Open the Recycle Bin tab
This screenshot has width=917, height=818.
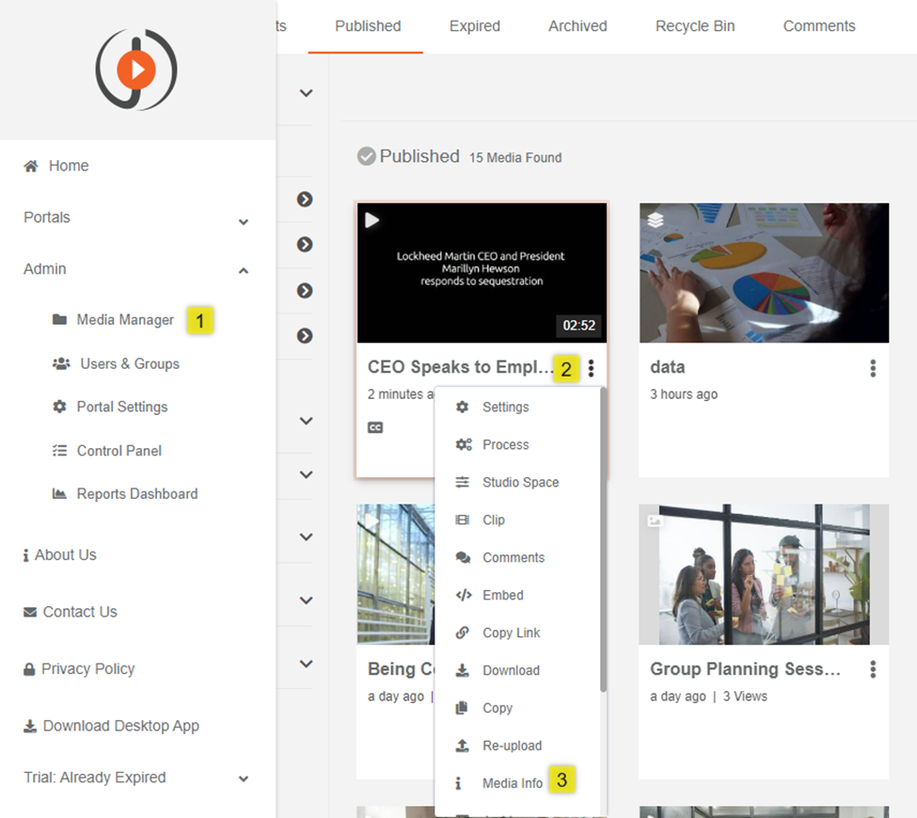pos(695,26)
